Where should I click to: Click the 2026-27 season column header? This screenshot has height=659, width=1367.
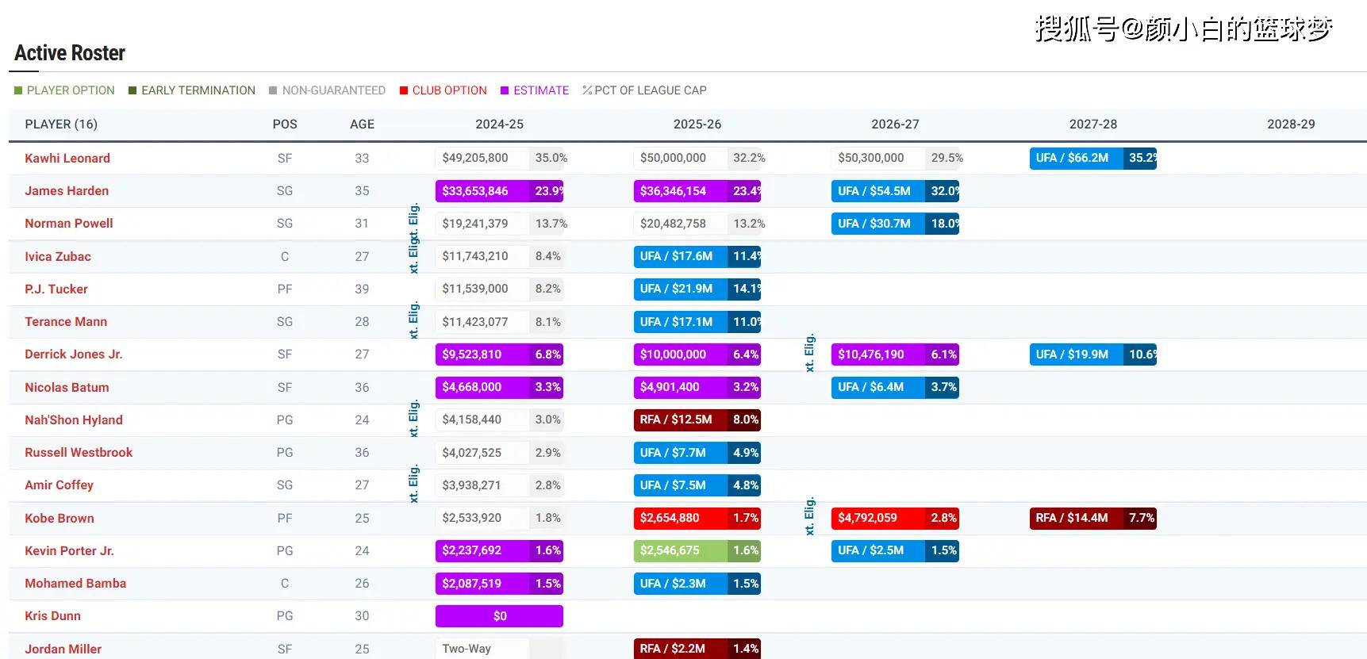tap(895, 124)
